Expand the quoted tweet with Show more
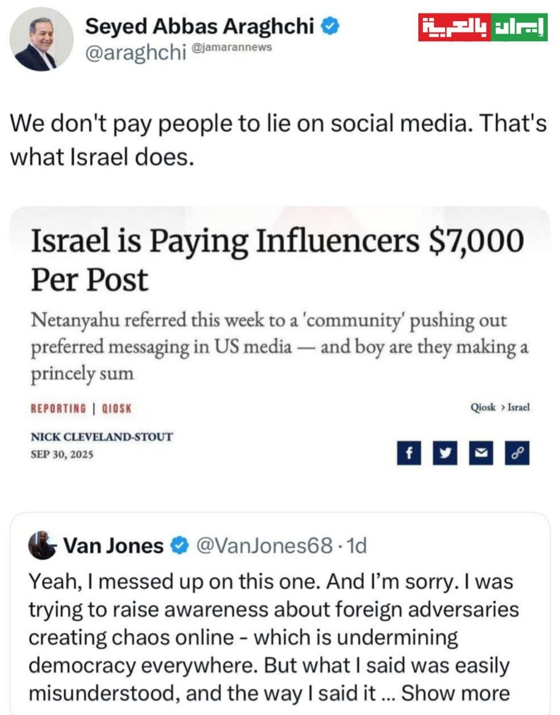Viewport: 560px width, 715px height. 455,693
